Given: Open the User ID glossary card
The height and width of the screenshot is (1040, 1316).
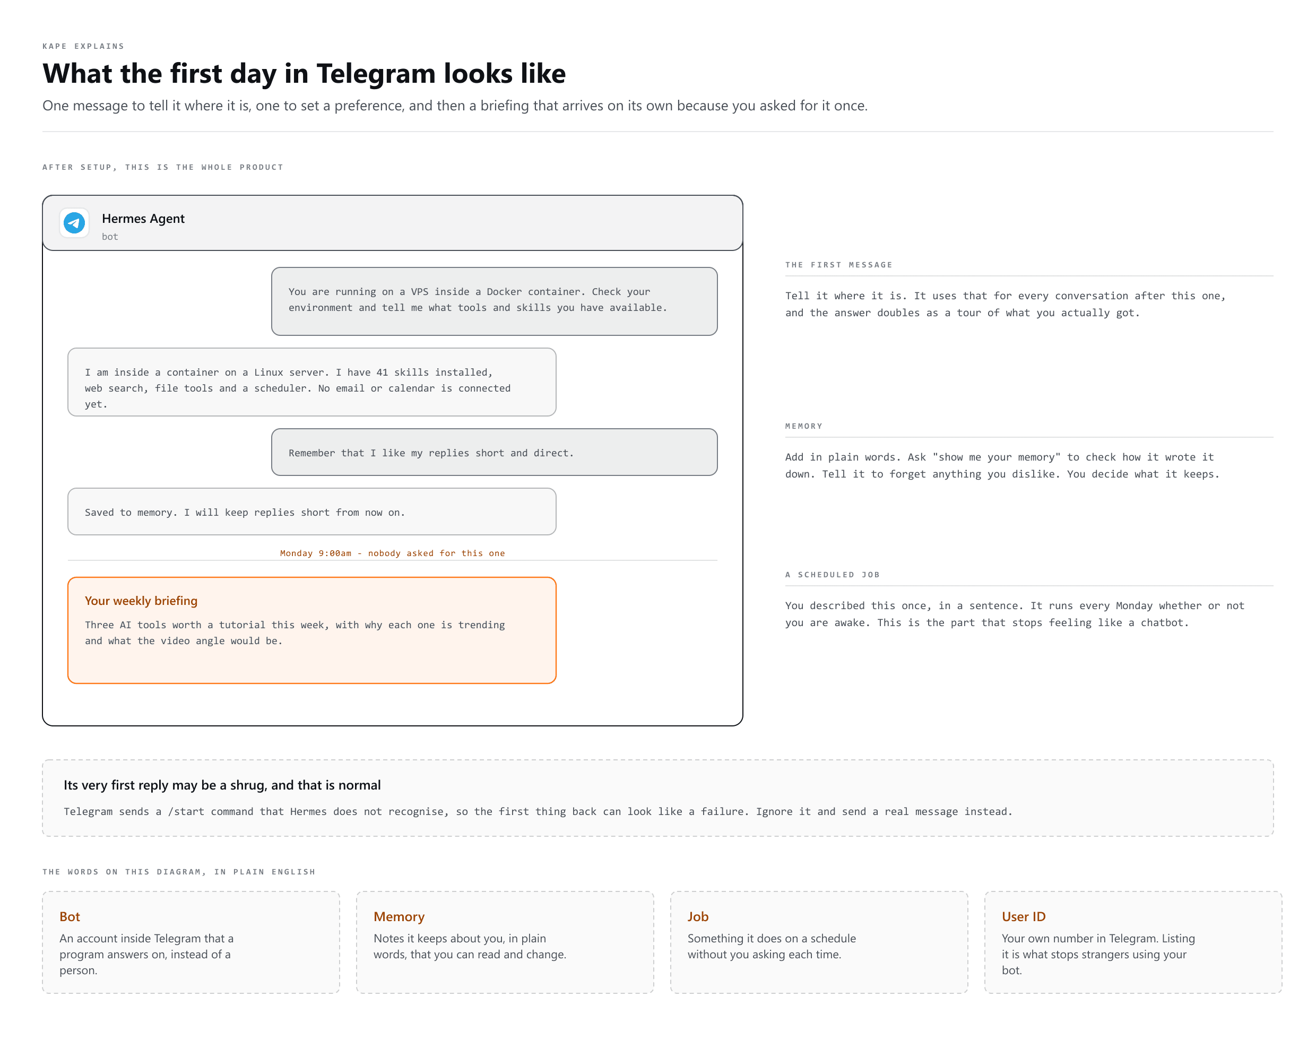Looking at the screenshot, I should click(x=1133, y=942).
